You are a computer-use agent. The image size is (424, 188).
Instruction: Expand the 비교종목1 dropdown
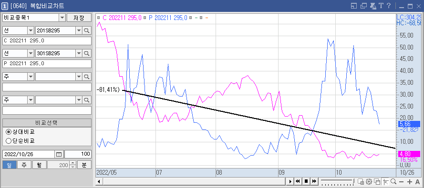click(x=62, y=18)
